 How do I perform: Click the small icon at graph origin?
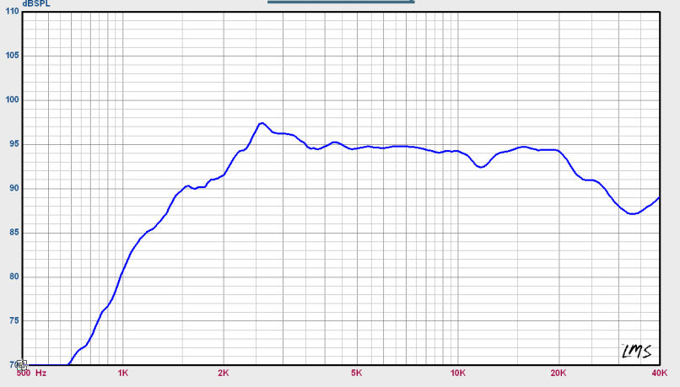pyautogui.click(x=22, y=364)
